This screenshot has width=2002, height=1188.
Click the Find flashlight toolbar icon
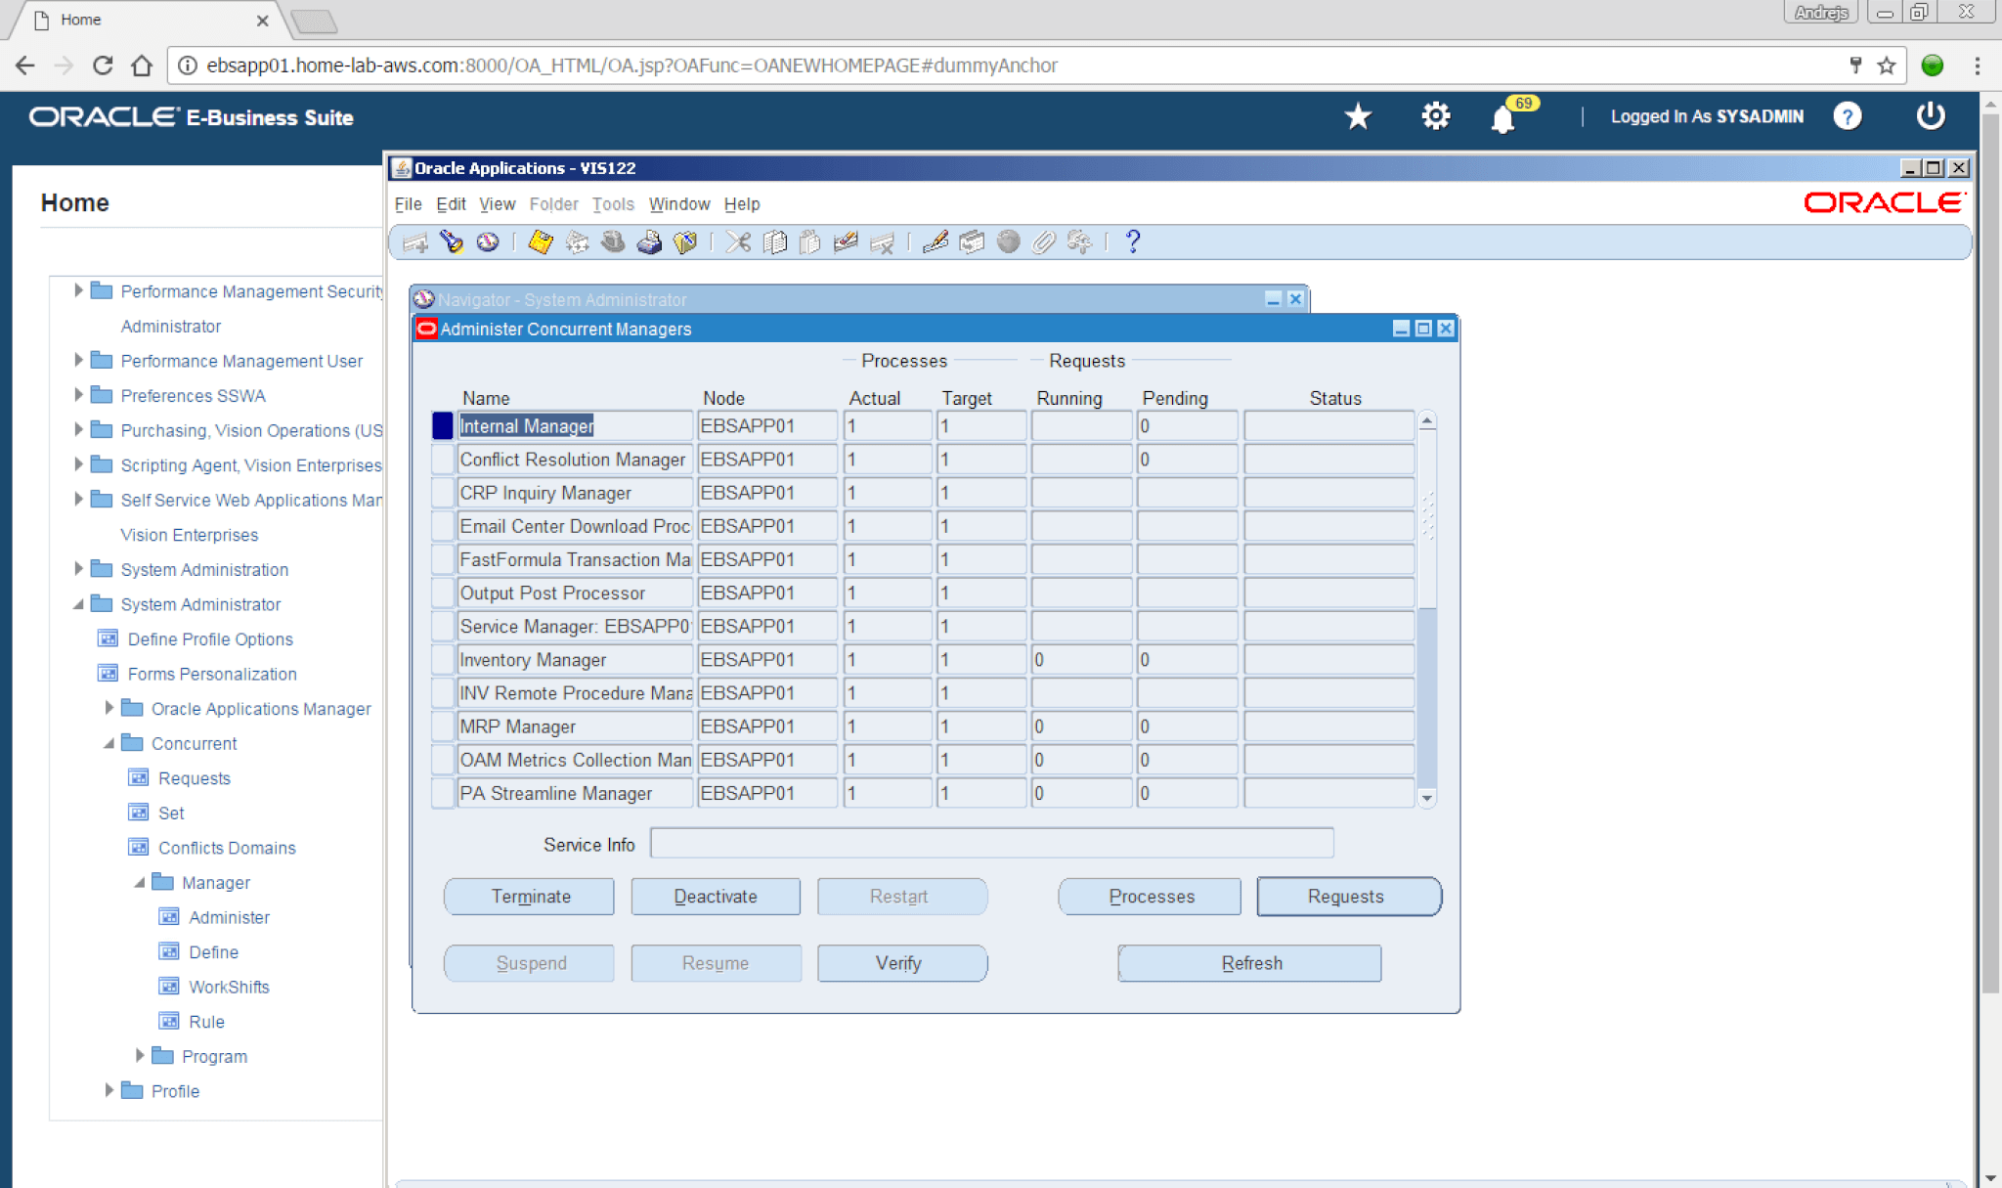pyautogui.click(x=452, y=242)
